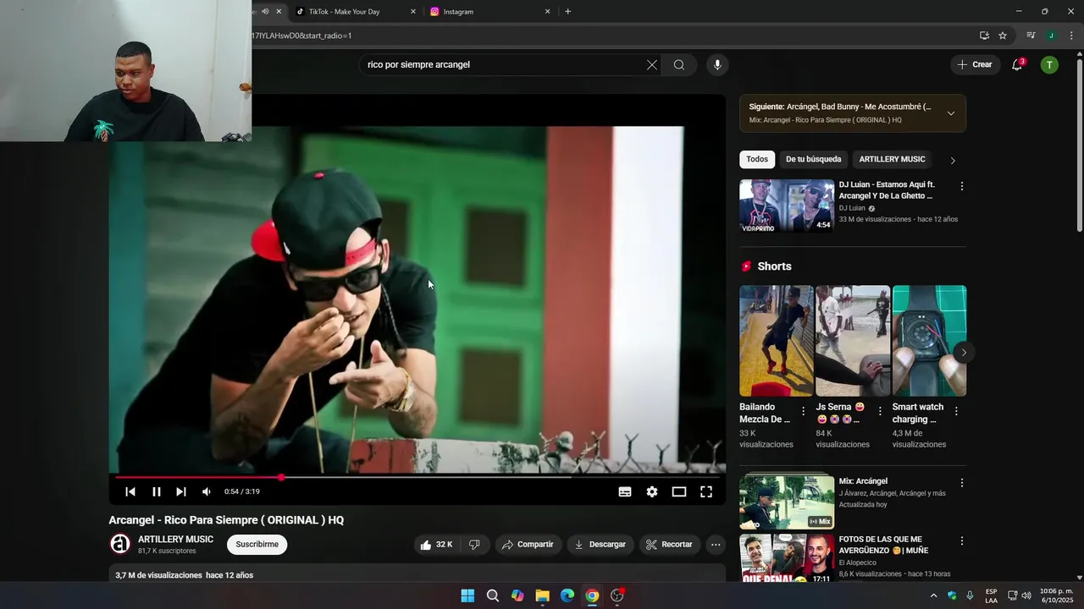This screenshot has height=609, width=1084.
Task: Open the Bailando Mezcla De short
Action: [776, 341]
